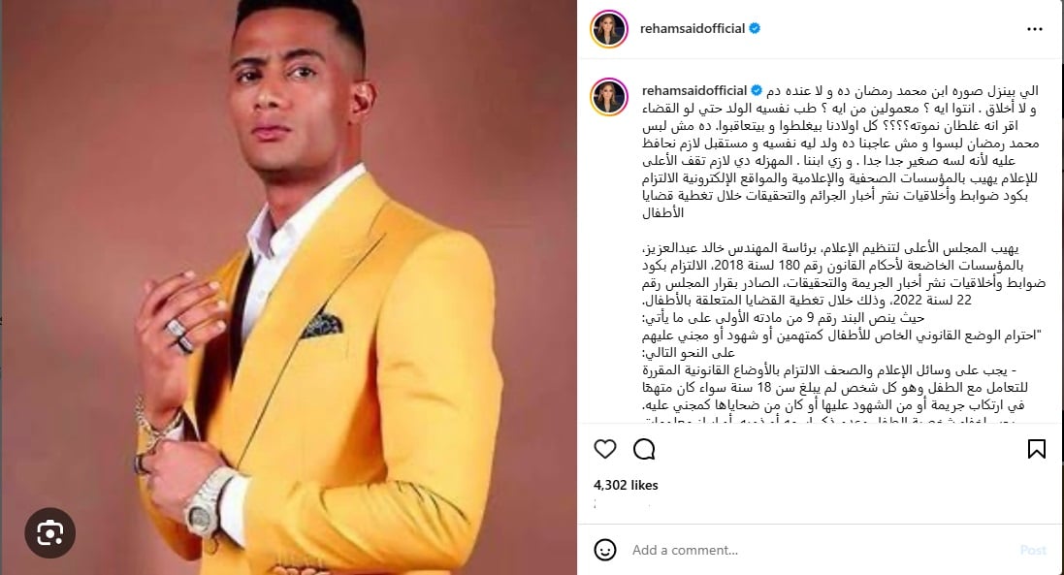Open comments via the speech bubble icon
Screen dimensions: 1064x575
coord(644,449)
